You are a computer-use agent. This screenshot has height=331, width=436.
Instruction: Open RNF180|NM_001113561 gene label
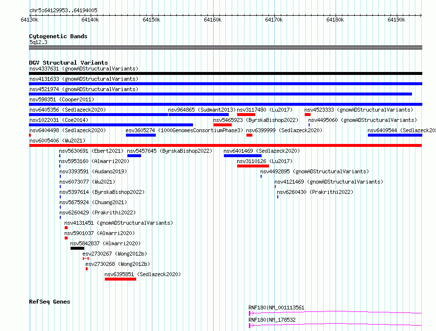pyautogui.click(x=276, y=307)
